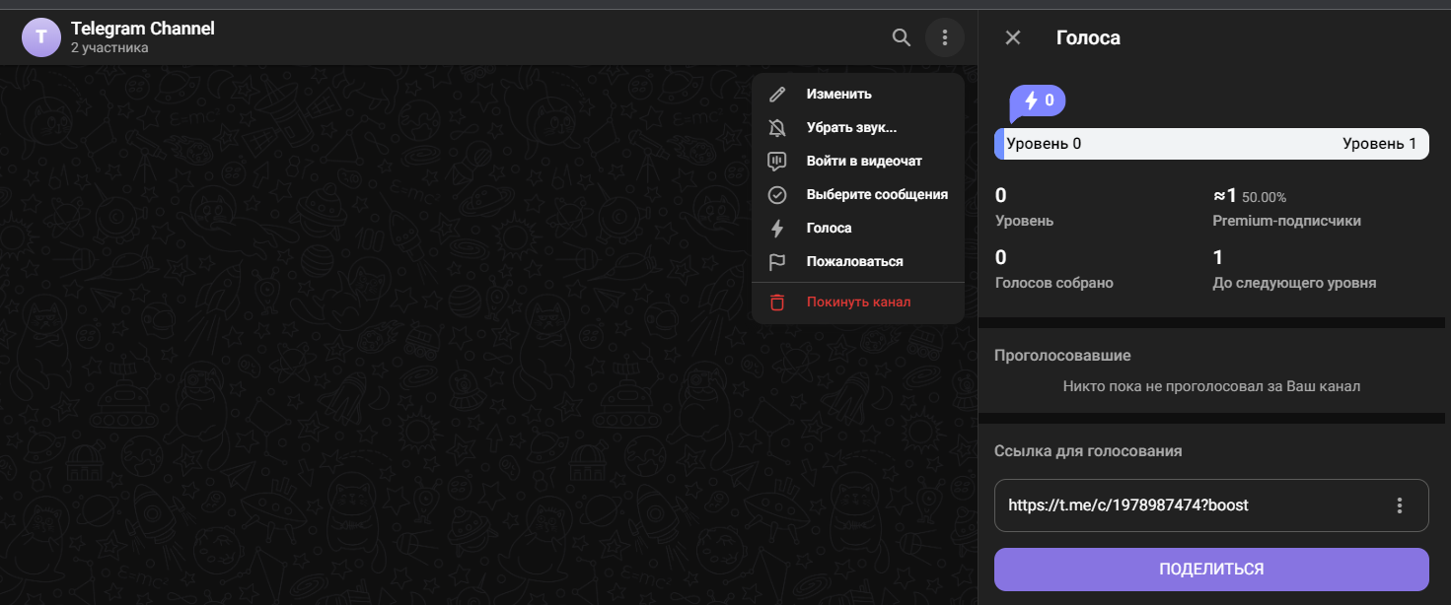1451x605 pixels.
Task: Click the Проголосовавшие heading
Action: click(1062, 355)
